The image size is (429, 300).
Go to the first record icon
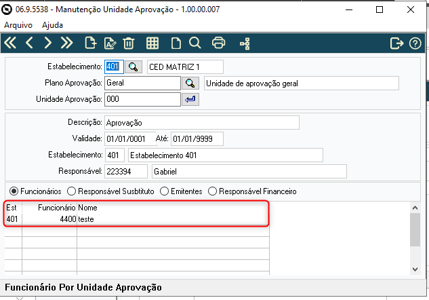pyautogui.click(x=10, y=43)
